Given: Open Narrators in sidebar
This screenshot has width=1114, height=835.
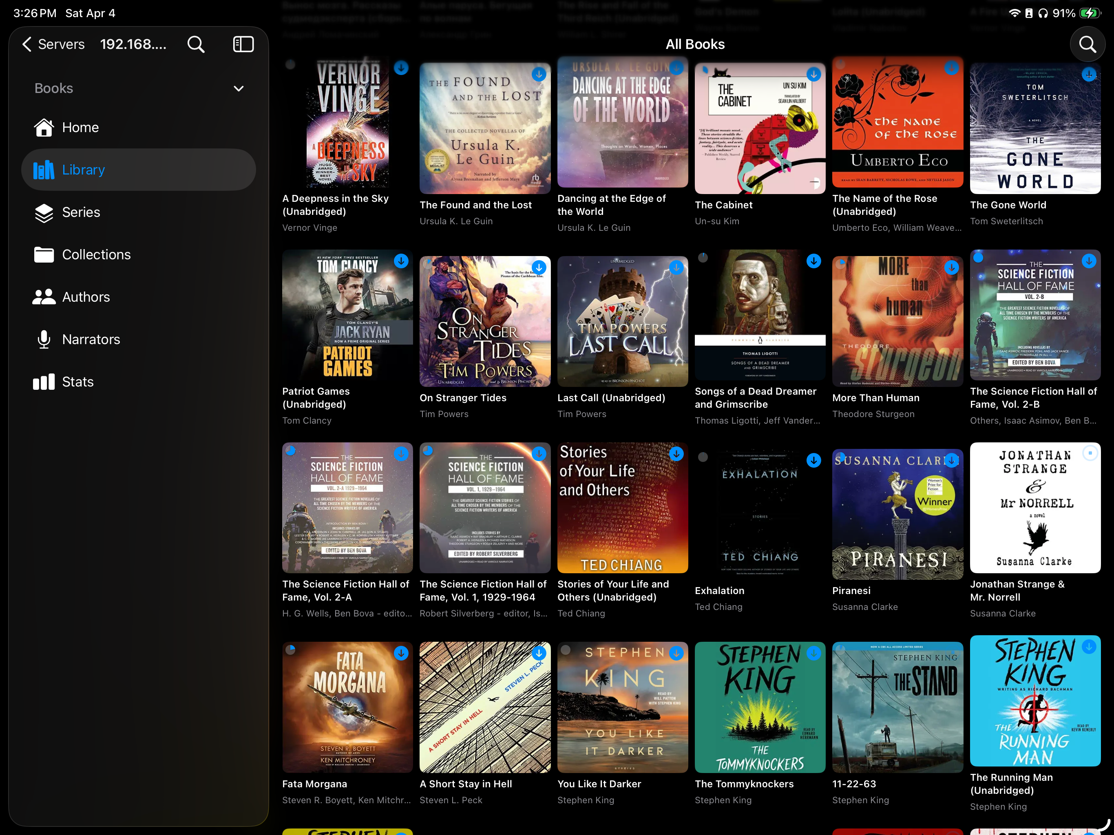Looking at the screenshot, I should tap(139, 339).
